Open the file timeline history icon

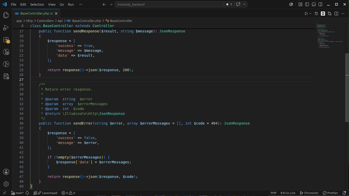tap(316, 13)
